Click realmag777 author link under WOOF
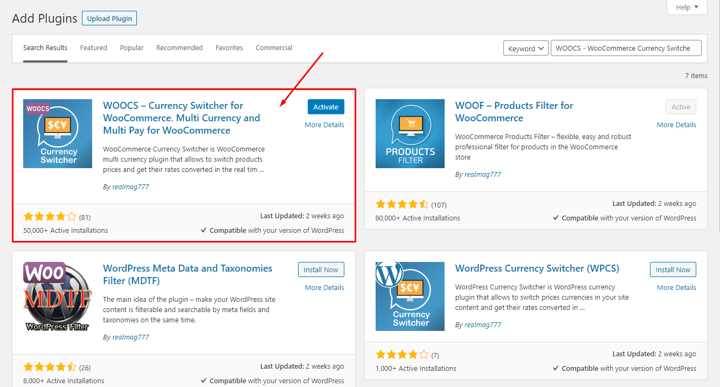Screen dimensions: 720x387 point(483,175)
